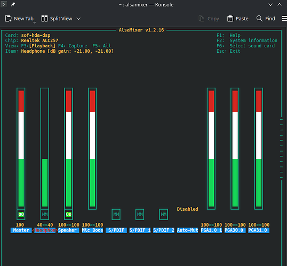Click the Headphone volume bar
This screenshot has width=287, height=266.
45,148
